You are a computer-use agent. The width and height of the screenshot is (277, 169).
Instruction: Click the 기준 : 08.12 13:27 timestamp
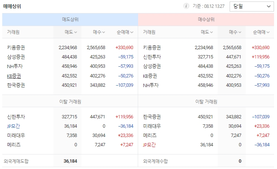click(208, 6)
